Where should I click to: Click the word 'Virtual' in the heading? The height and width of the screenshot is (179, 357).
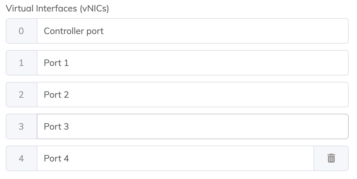click(19, 9)
